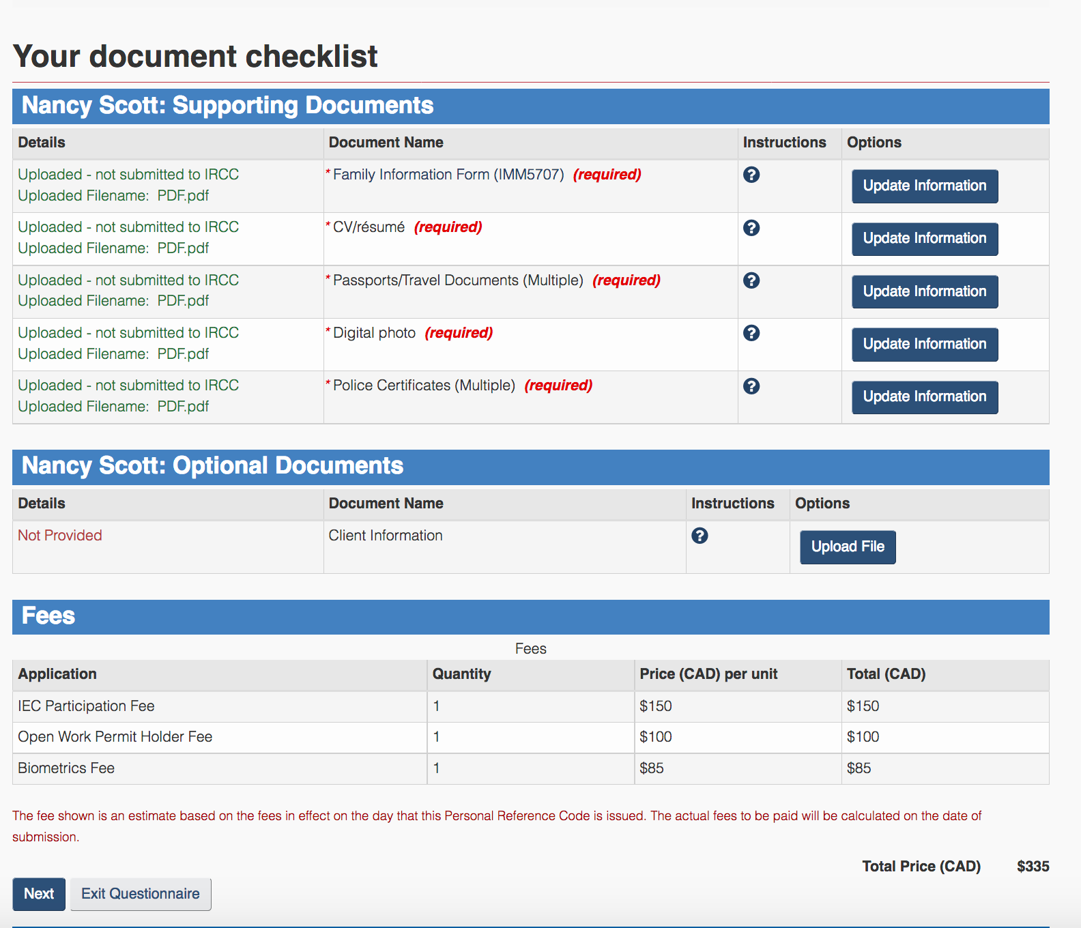Click 'Quantity' column header in Fees
This screenshot has height=928, width=1081.
click(x=461, y=674)
